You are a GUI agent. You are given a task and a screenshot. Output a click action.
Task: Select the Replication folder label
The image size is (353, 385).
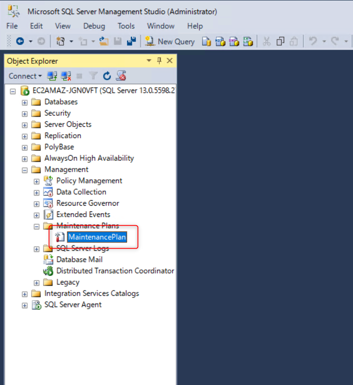pyautogui.click(x=63, y=136)
